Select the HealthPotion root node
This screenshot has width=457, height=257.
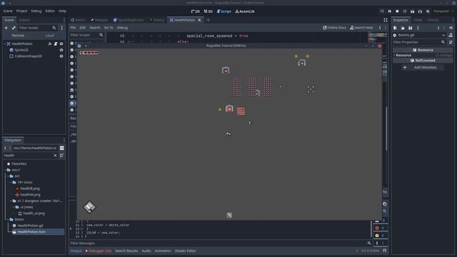[22, 44]
